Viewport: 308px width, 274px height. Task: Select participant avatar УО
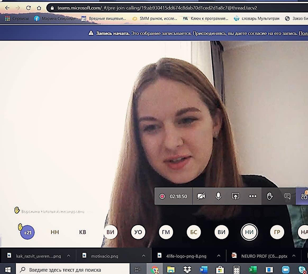pyautogui.click(x=138, y=232)
